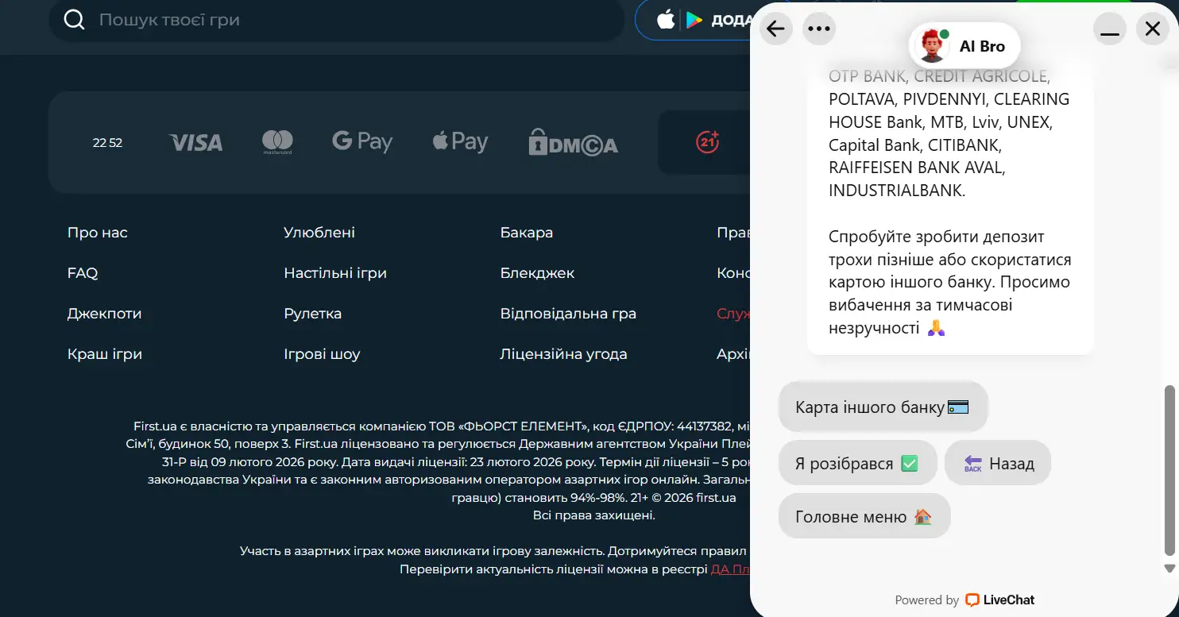Click the AI Bro name label
The image size is (1179, 617).
point(982,46)
